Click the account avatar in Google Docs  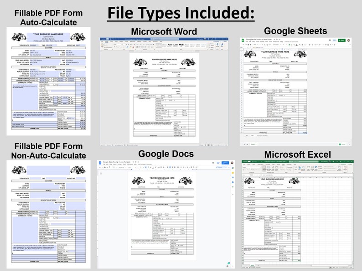(x=232, y=163)
